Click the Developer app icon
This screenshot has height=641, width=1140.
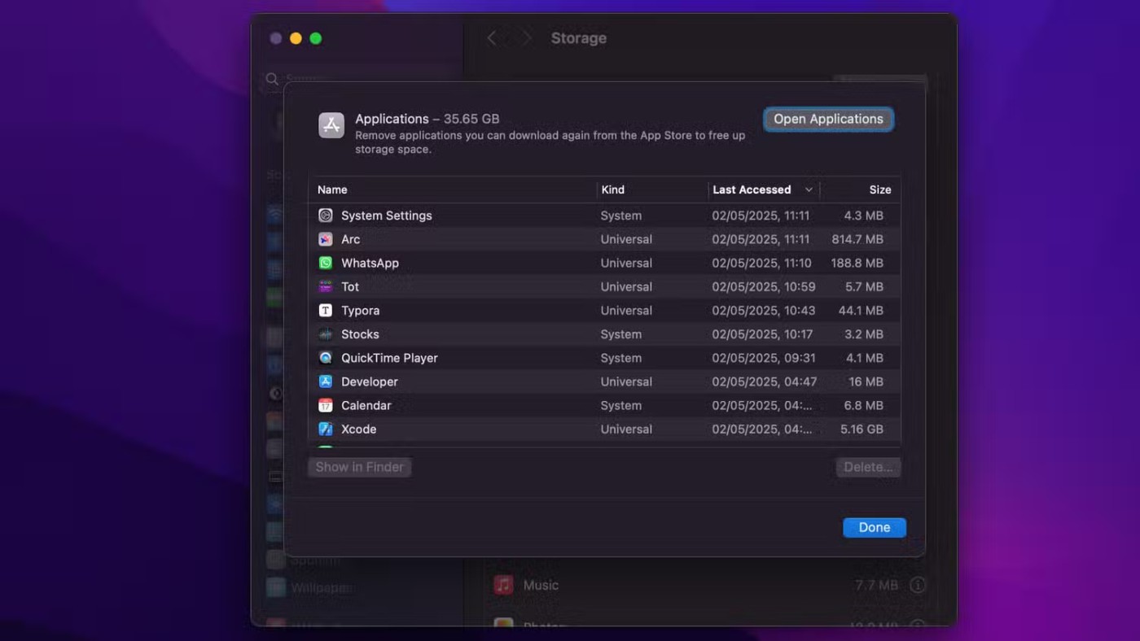326,382
